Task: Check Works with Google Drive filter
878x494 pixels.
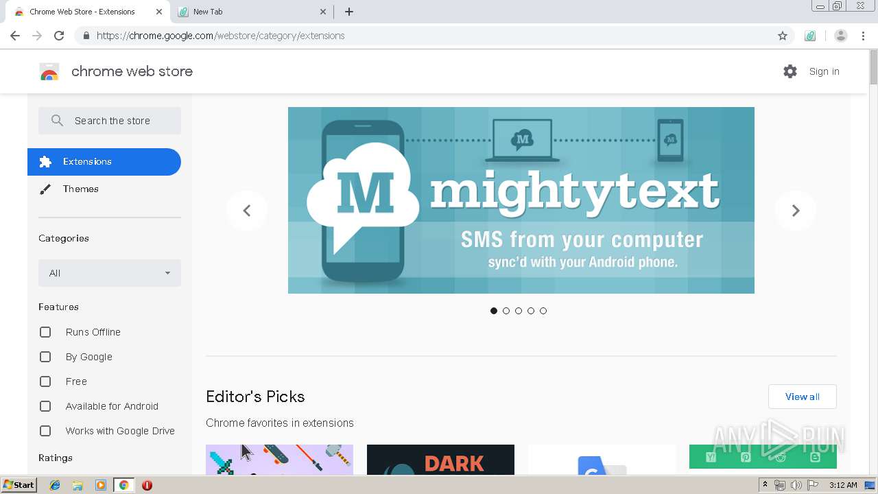Action: (45, 431)
